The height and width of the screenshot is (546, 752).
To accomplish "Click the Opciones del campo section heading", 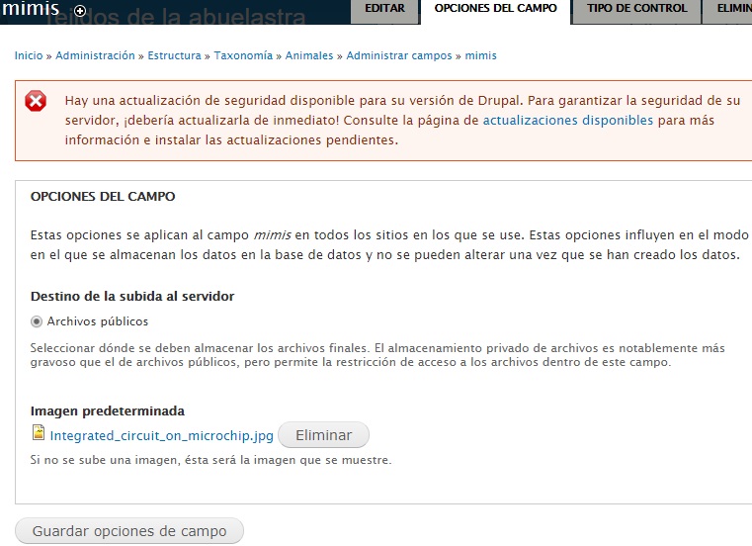I will pyautogui.click(x=103, y=197).
